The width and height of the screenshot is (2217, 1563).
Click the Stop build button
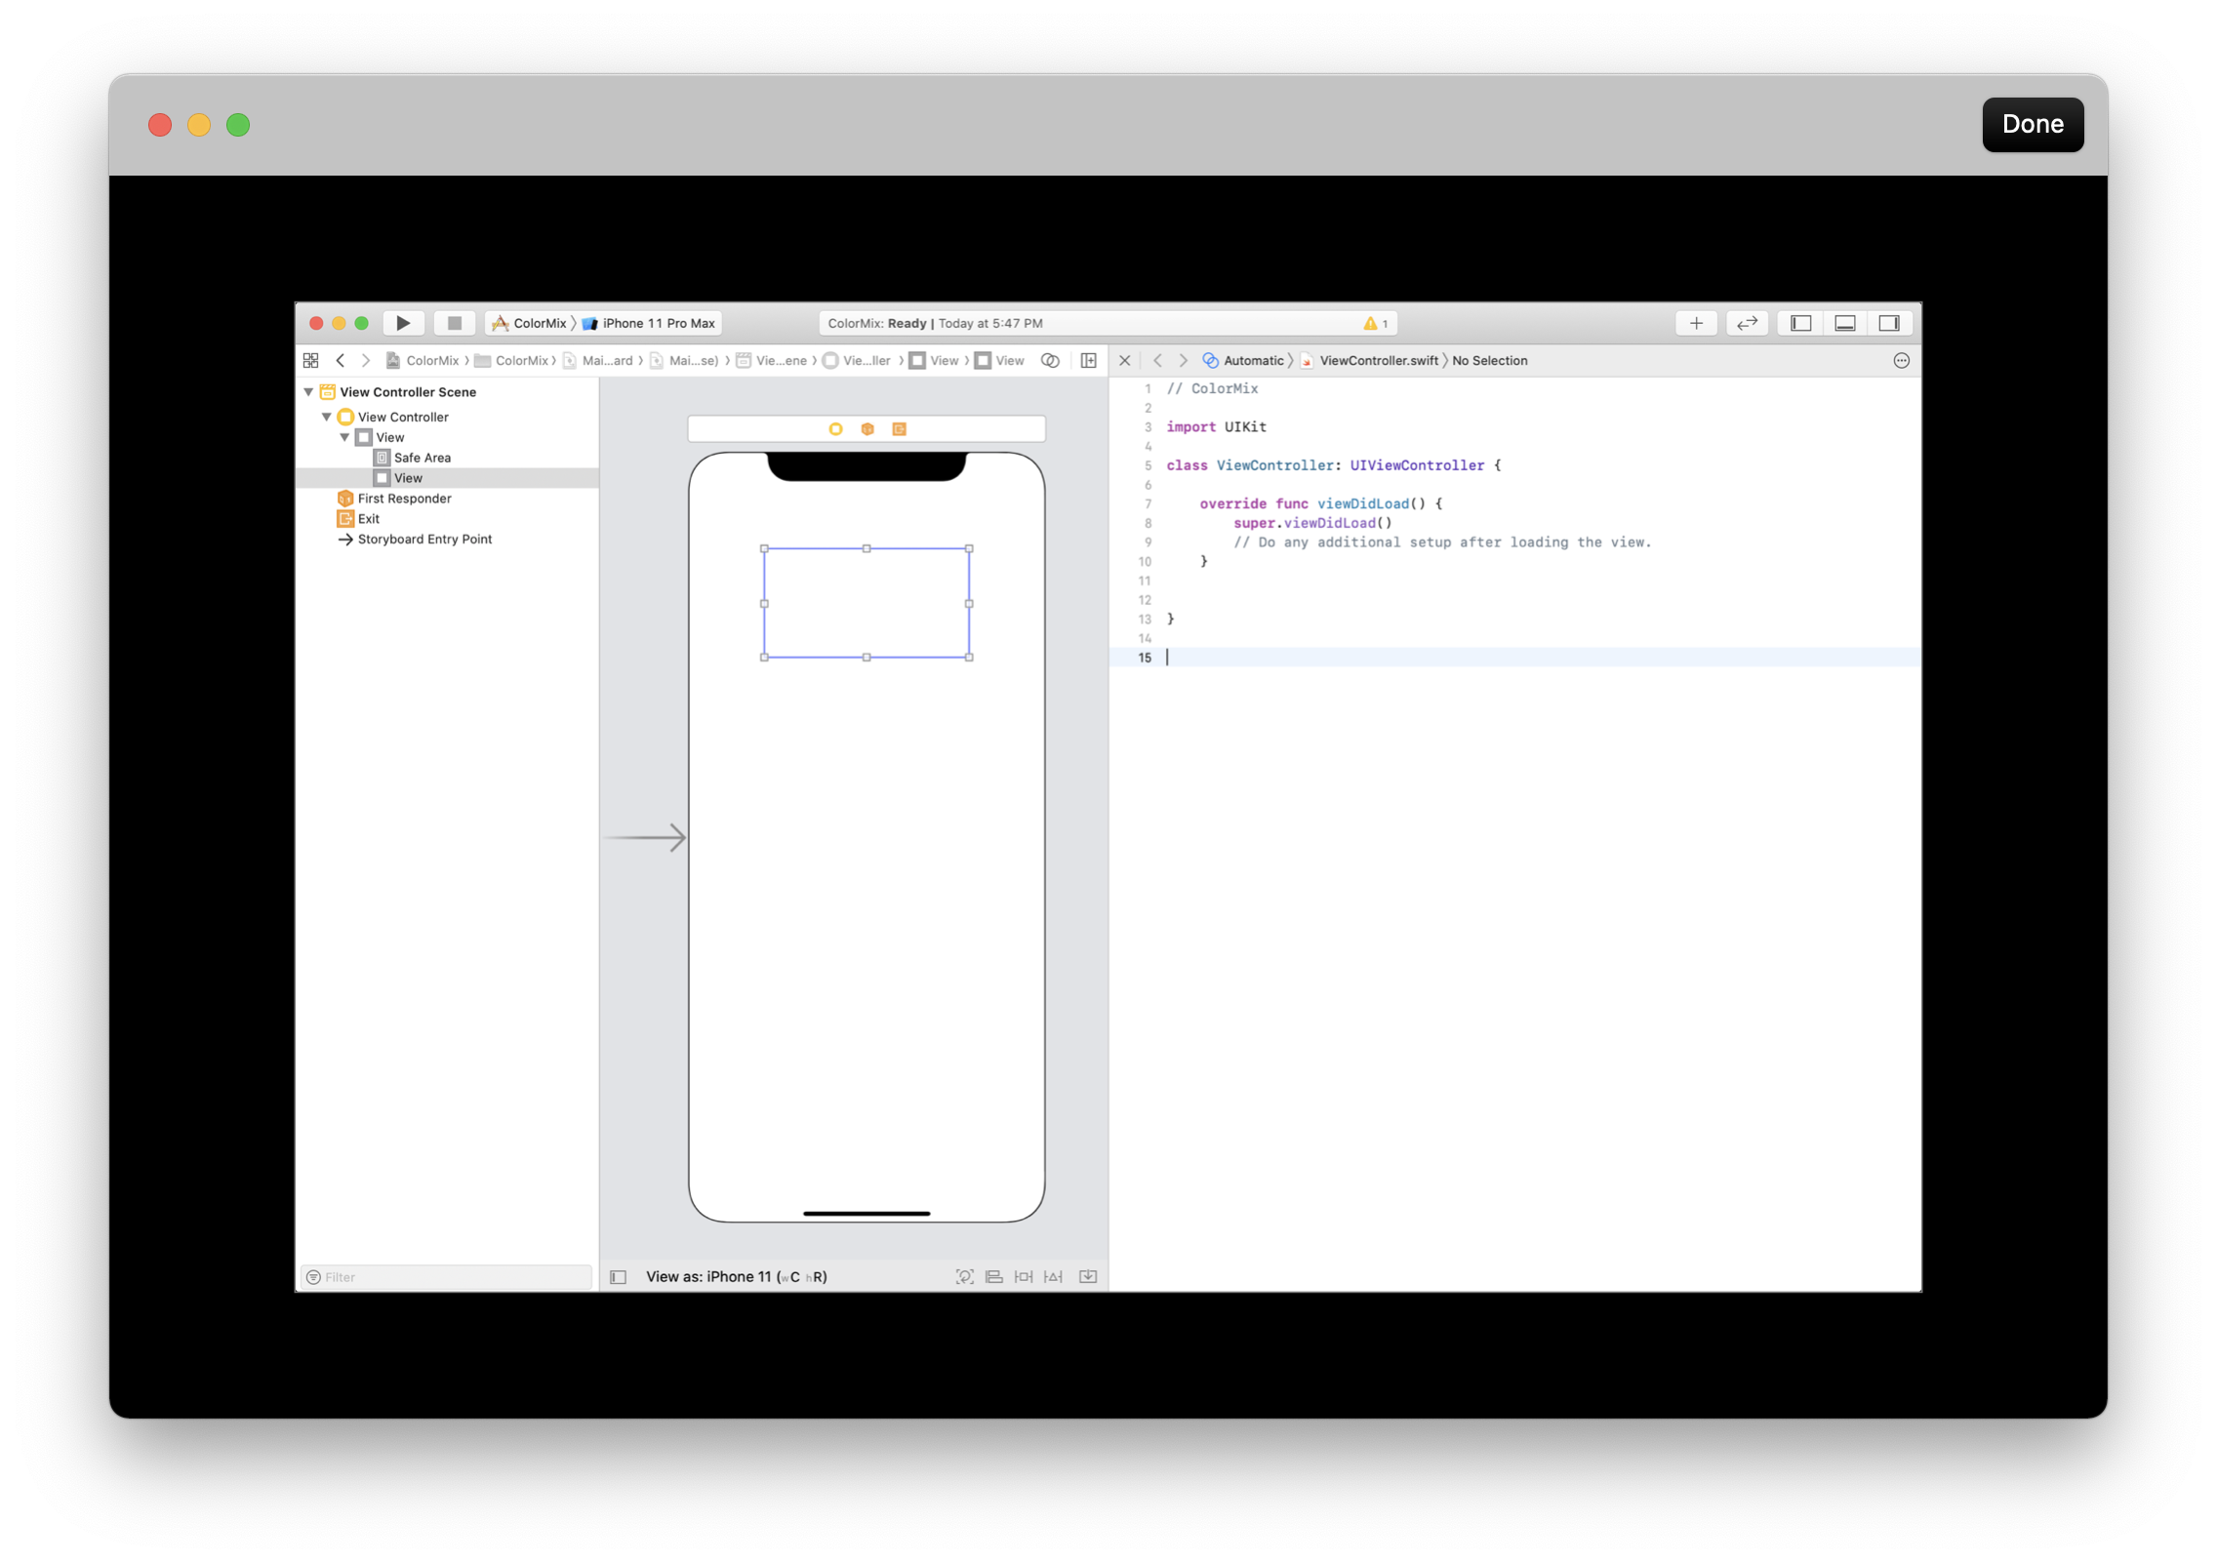pos(454,323)
